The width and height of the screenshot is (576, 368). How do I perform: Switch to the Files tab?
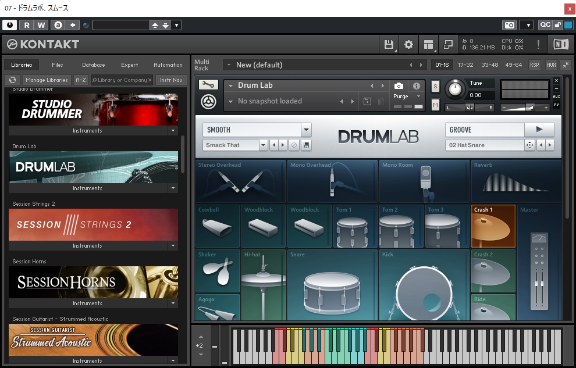[x=58, y=65]
